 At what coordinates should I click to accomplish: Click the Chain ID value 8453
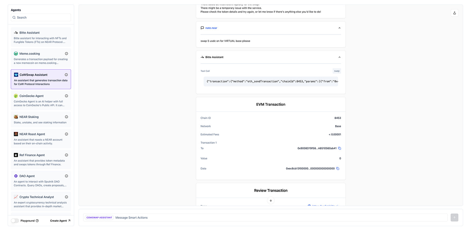[338, 118]
